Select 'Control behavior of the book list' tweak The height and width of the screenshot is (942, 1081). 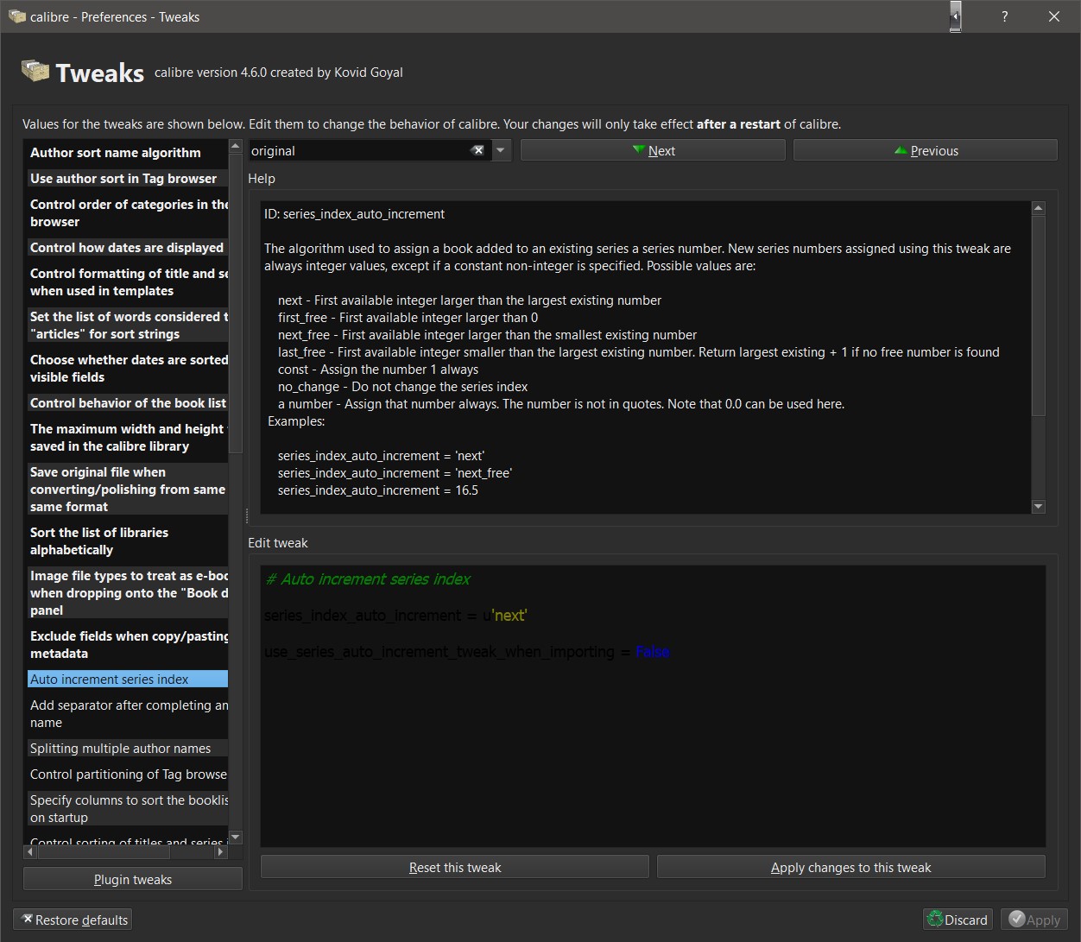[x=128, y=403]
